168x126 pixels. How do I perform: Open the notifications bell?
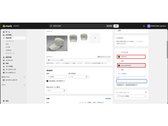point(144,26)
